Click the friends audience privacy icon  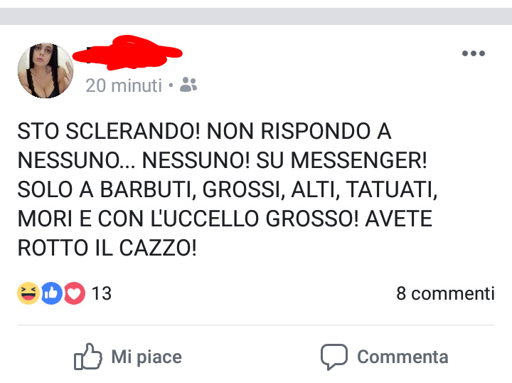click(x=188, y=85)
